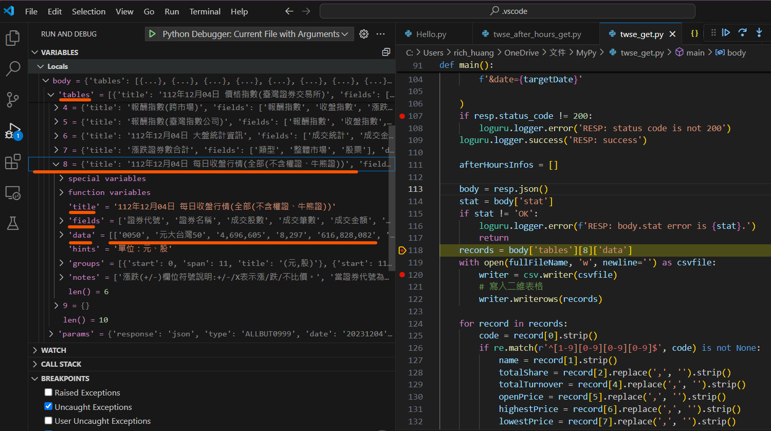Click the debug Continue button
This screenshot has width=771, height=431.
coord(726,33)
